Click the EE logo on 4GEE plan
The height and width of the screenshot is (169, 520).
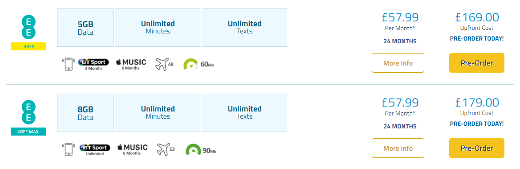(28, 28)
